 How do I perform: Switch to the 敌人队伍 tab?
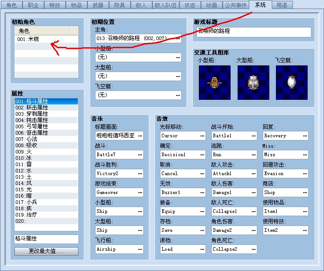165,5
